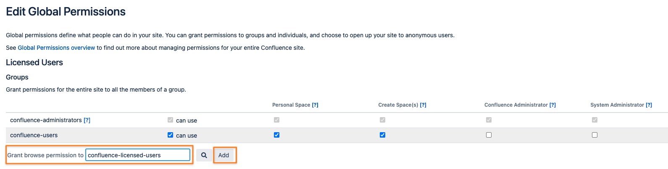
Task: Open Confluence Administrator [?] help icon
Action: pyautogui.click(x=552, y=105)
